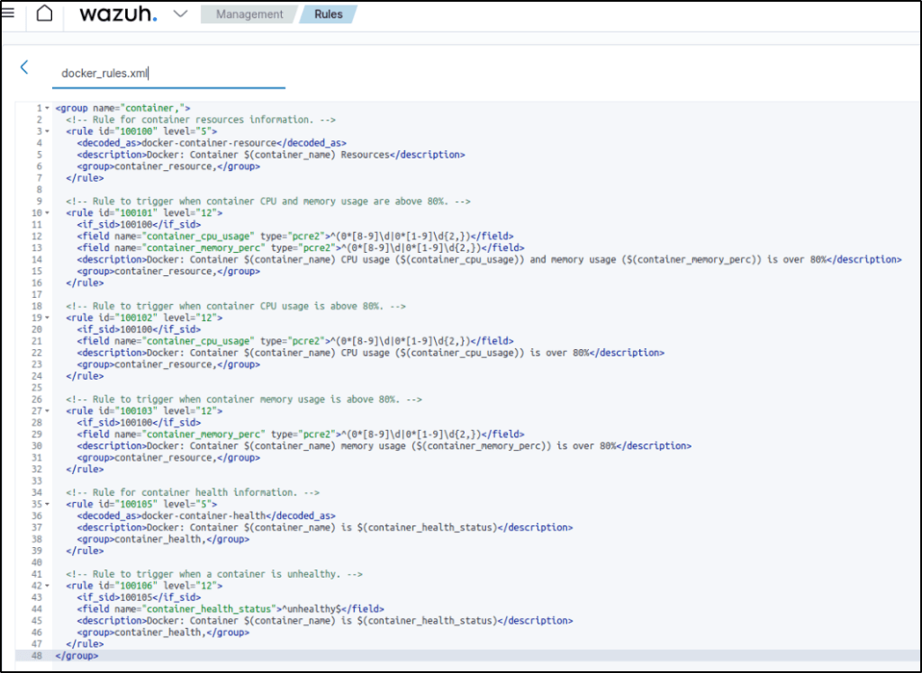922x673 pixels.
Task: Collapse rule 100101 using its fold arrow
Action: point(47,213)
